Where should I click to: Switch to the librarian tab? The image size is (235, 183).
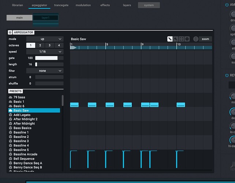[17, 5]
